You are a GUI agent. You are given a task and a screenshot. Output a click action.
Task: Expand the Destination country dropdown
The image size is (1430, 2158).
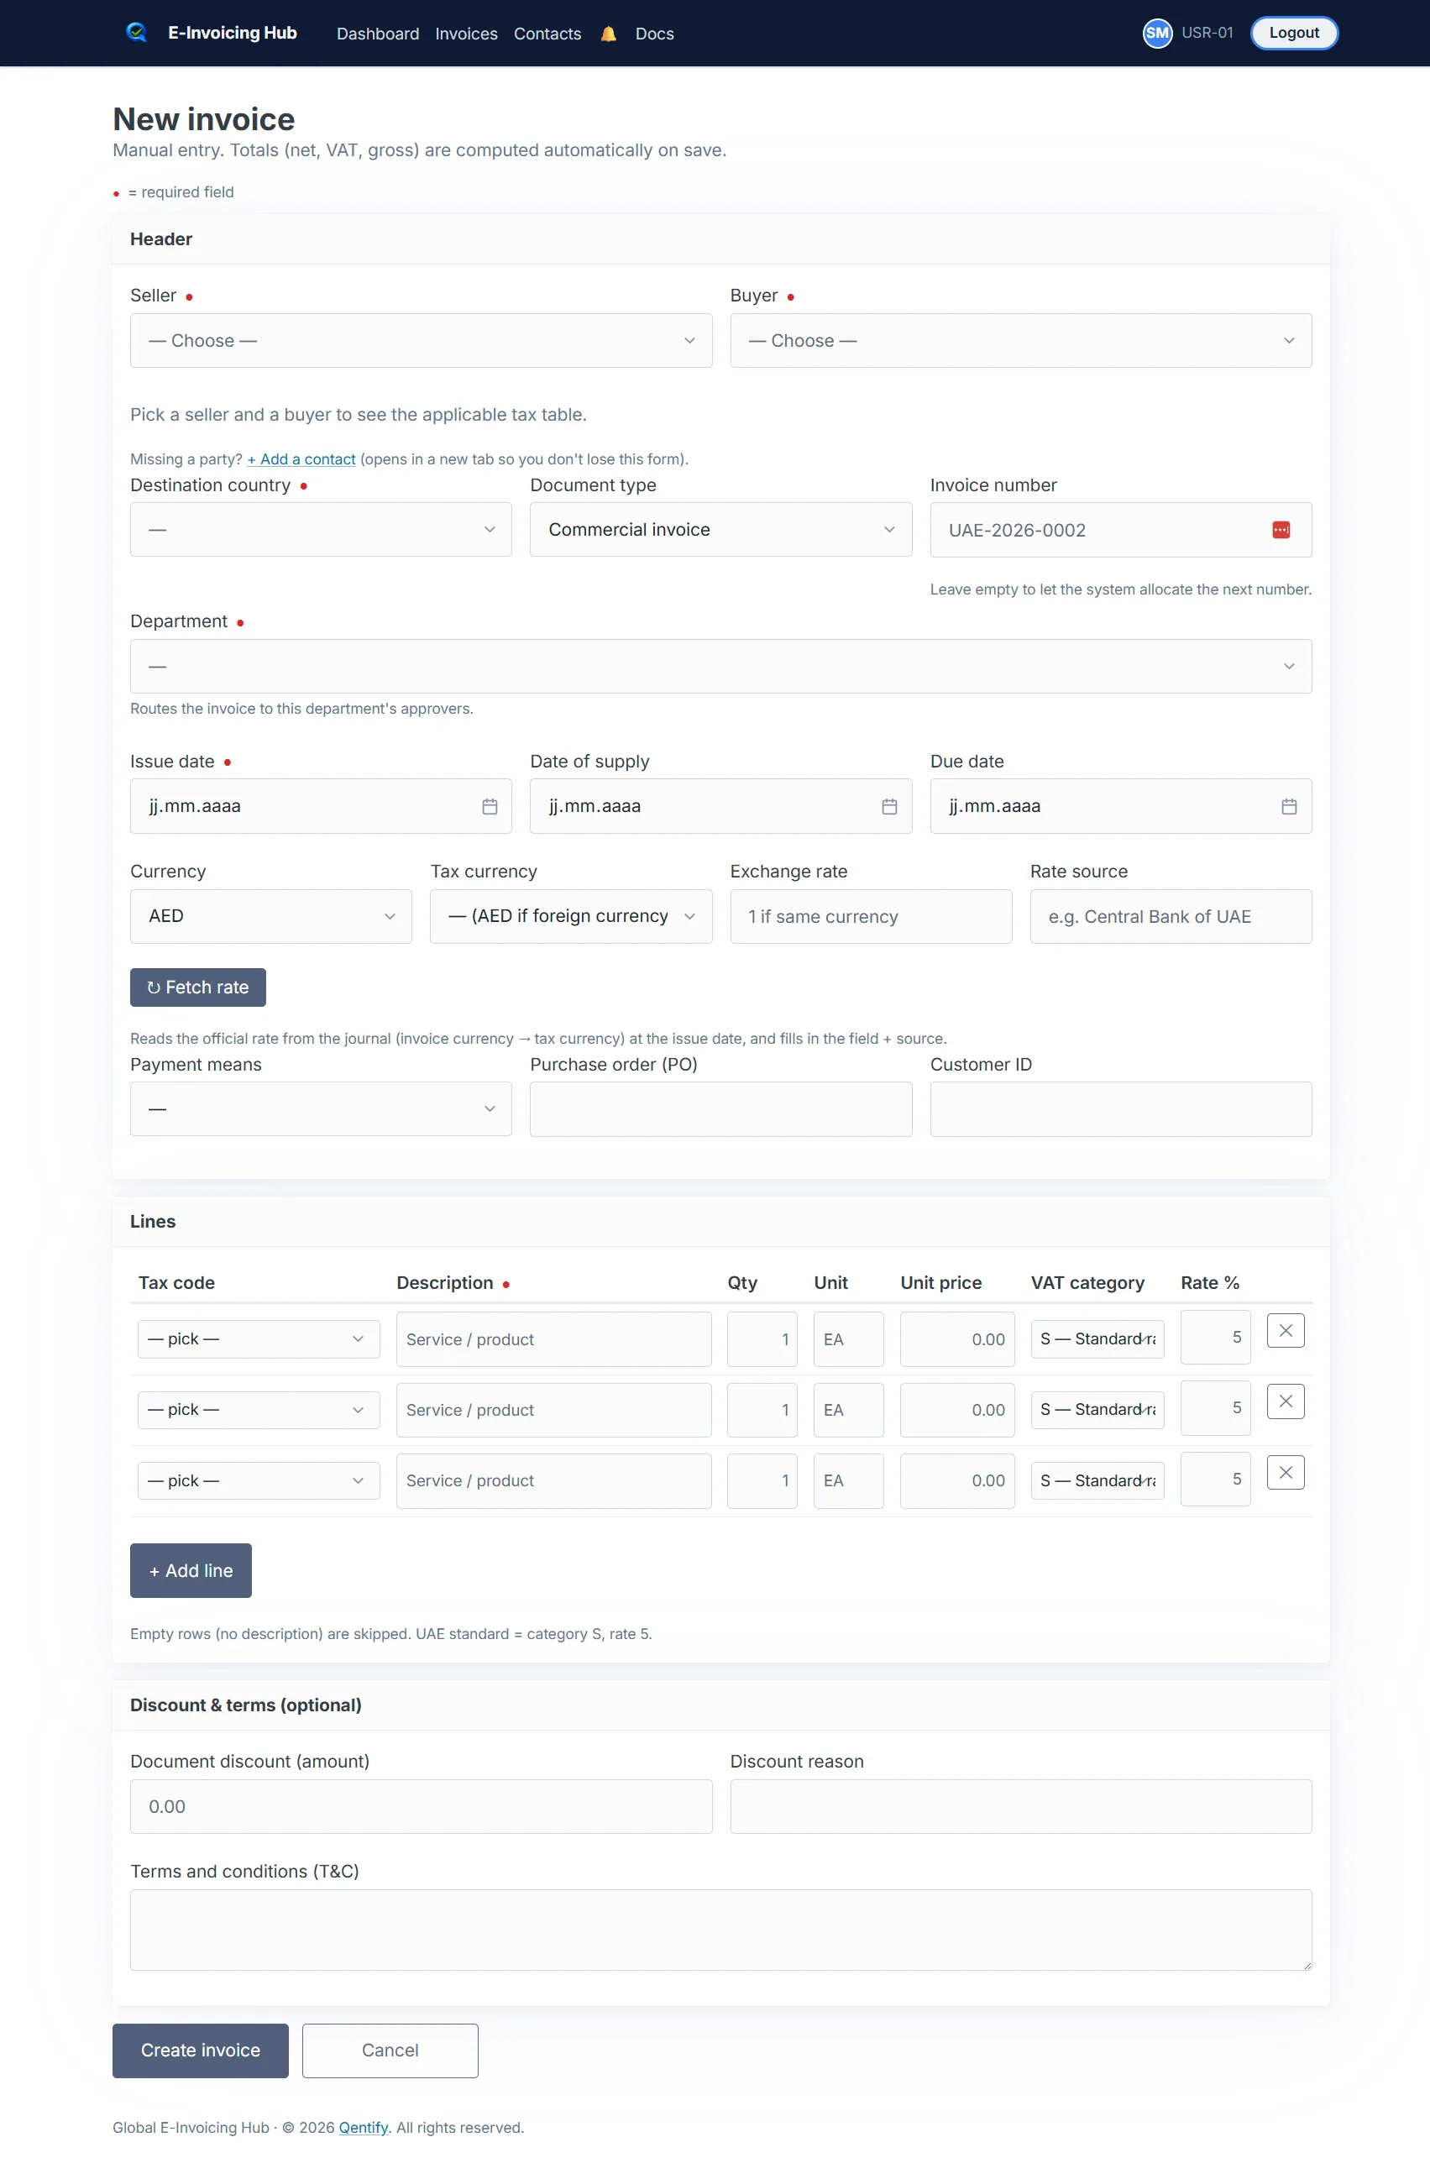[x=321, y=530]
